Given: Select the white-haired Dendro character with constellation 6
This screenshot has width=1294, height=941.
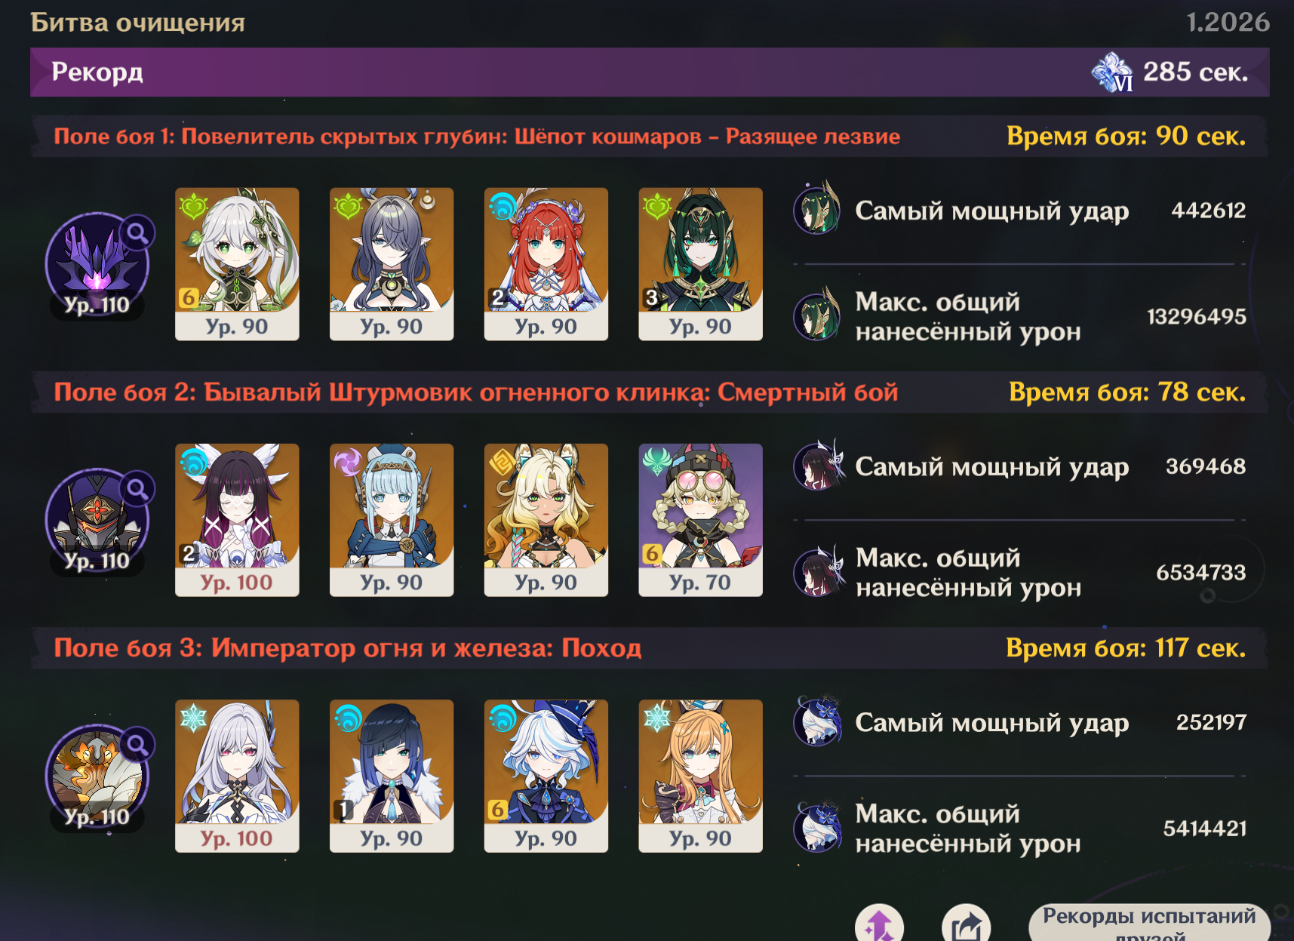Looking at the screenshot, I should [x=237, y=264].
